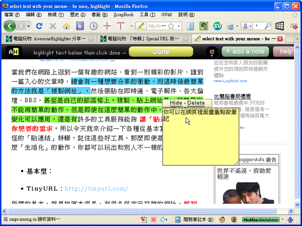
Task: Switch to the AwesomeHighlighter 分享 tab
Action: pyautogui.click(x=49, y=39)
